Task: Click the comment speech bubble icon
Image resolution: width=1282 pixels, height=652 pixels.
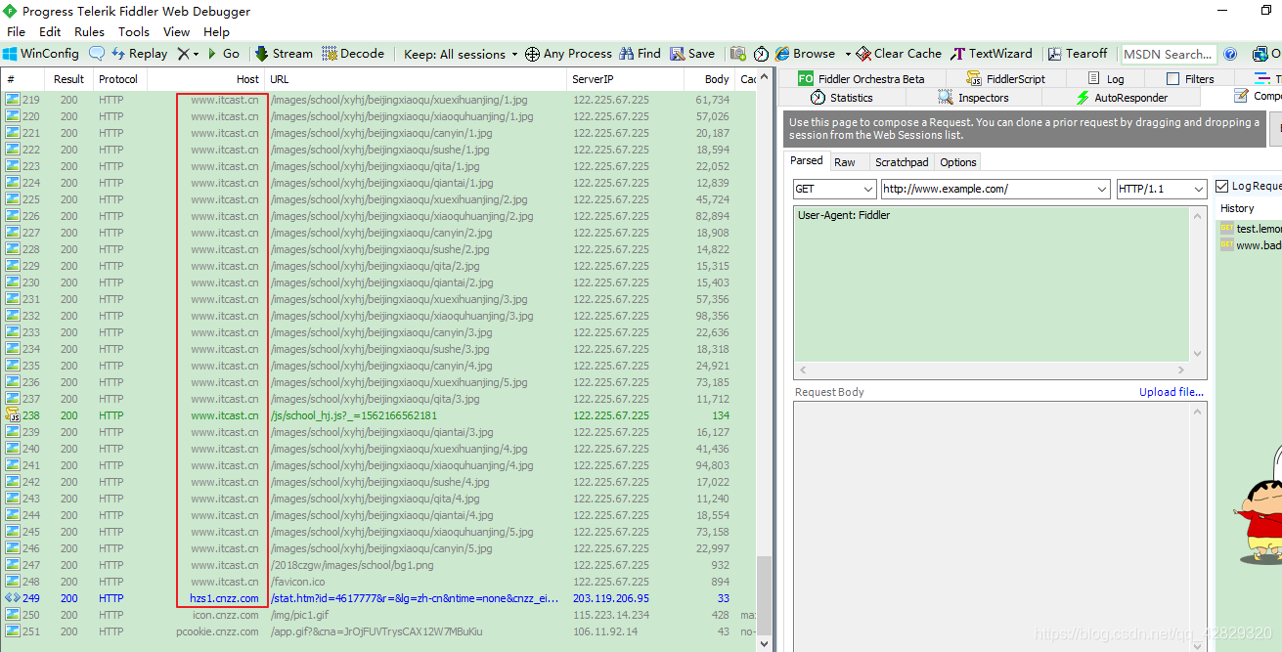Action: pos(97,54)
